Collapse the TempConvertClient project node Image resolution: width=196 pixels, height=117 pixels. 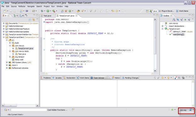[4, 37]
